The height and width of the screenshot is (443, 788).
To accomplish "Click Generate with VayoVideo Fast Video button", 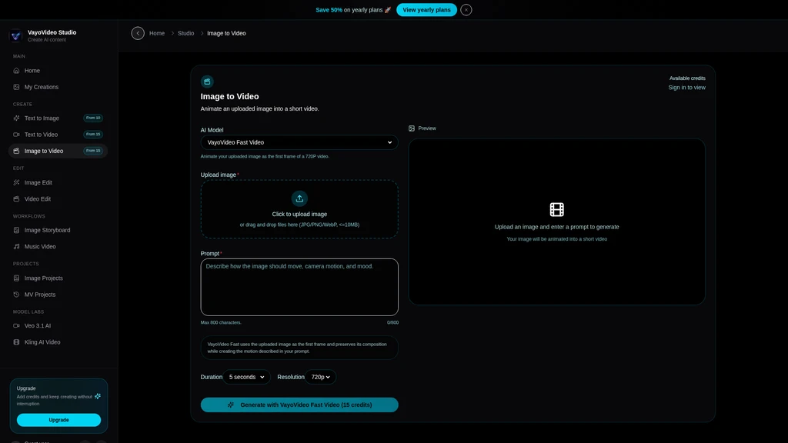I will point(299,405).
